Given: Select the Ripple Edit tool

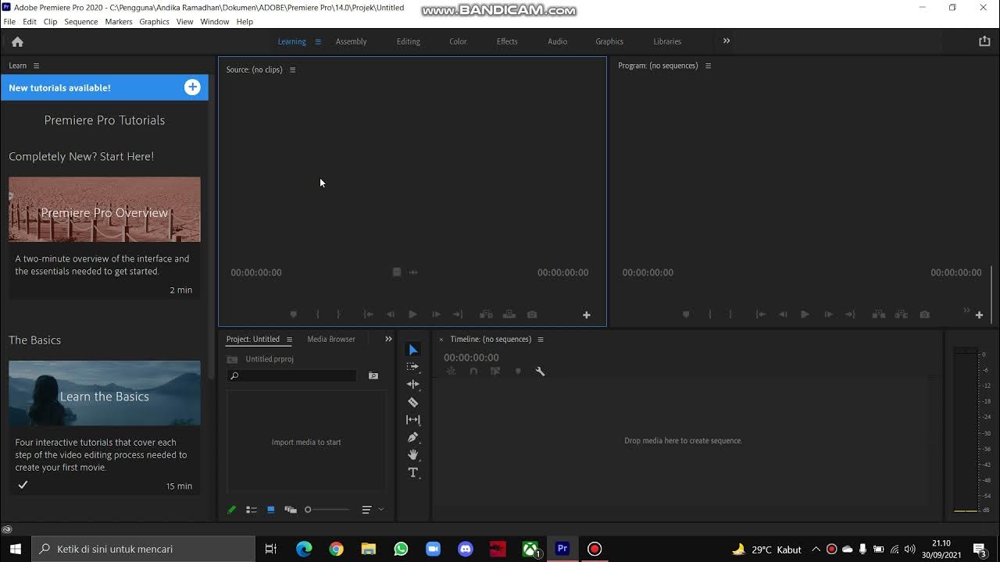Looking at the screenshot, I should [x=413, y=384].
